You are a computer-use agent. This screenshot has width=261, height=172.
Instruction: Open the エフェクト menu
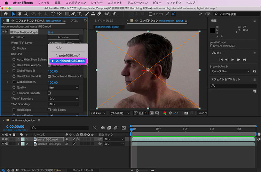tap(115, 3)
